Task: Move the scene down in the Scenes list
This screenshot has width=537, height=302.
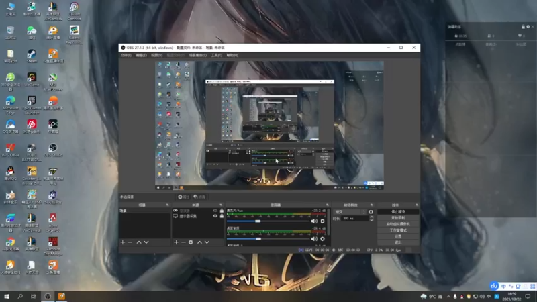Action: (x=146, y=242)
